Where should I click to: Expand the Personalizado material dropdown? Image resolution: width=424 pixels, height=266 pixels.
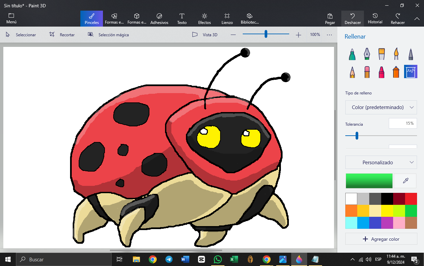coord(381,162)
